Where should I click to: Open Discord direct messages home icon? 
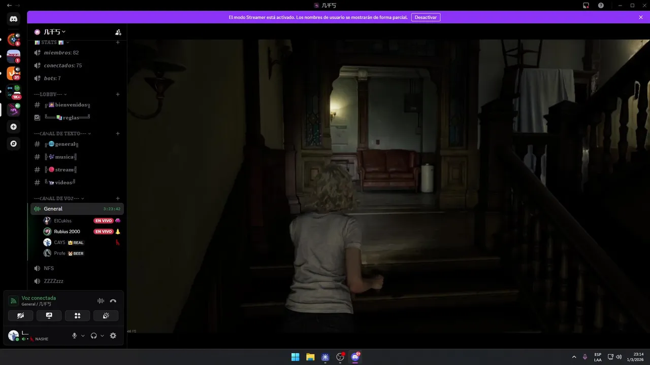coord(13,19)
